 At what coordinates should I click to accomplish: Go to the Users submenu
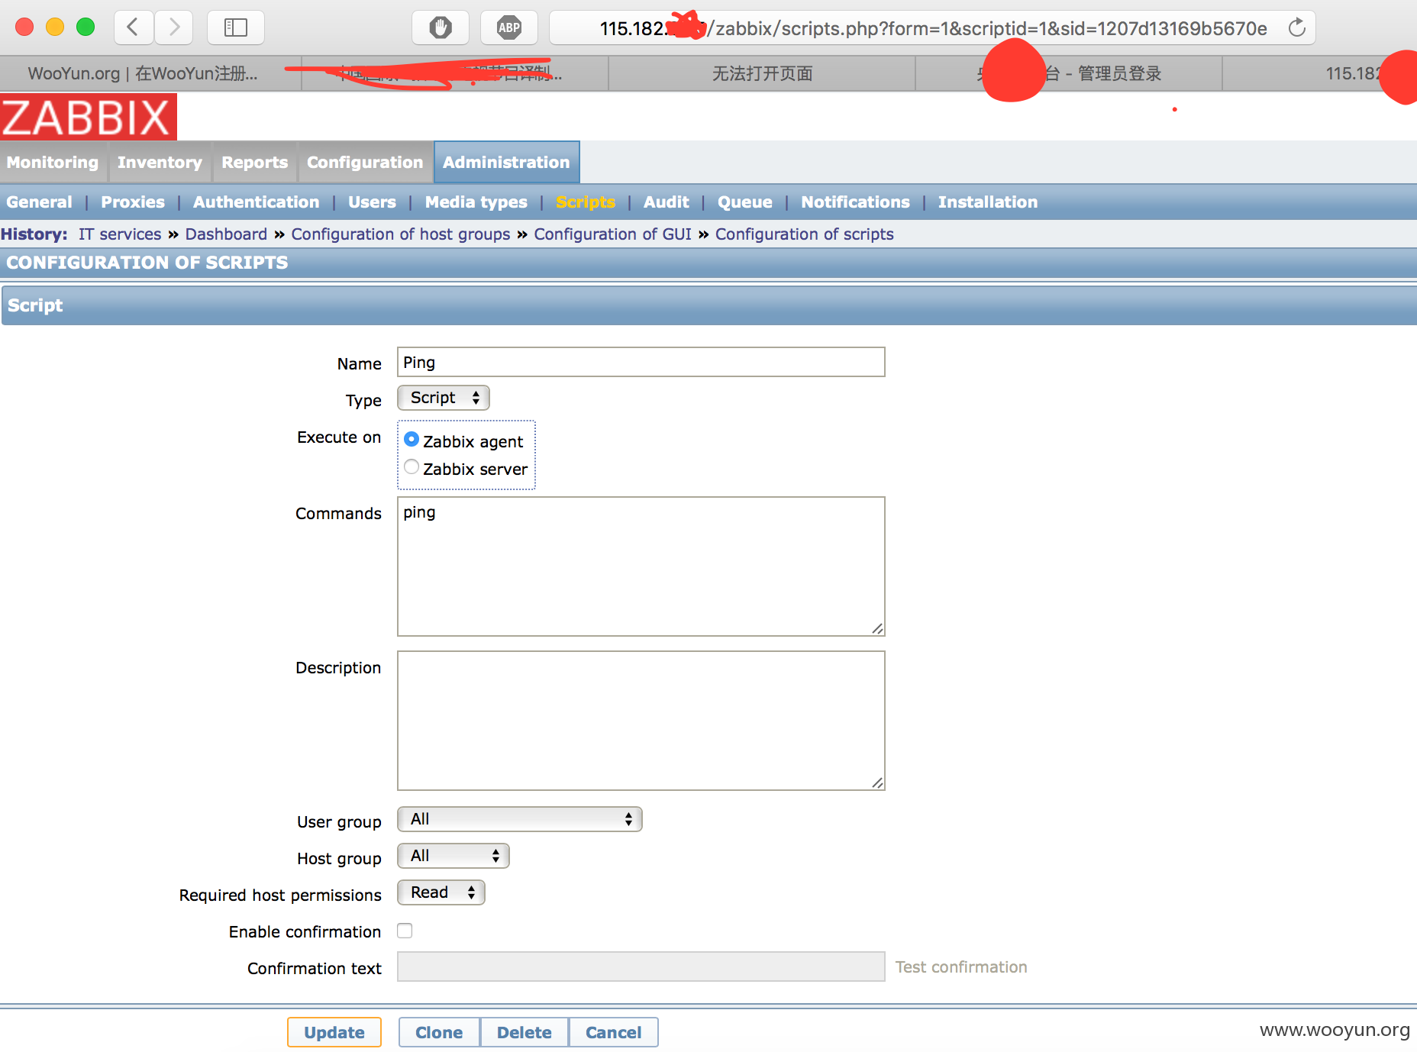pos(372,202)
